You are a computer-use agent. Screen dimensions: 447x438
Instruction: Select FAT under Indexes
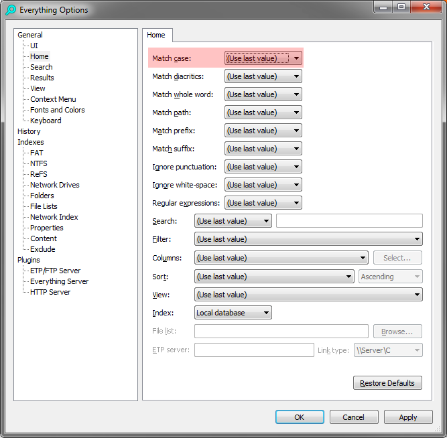tap(36, 153)
